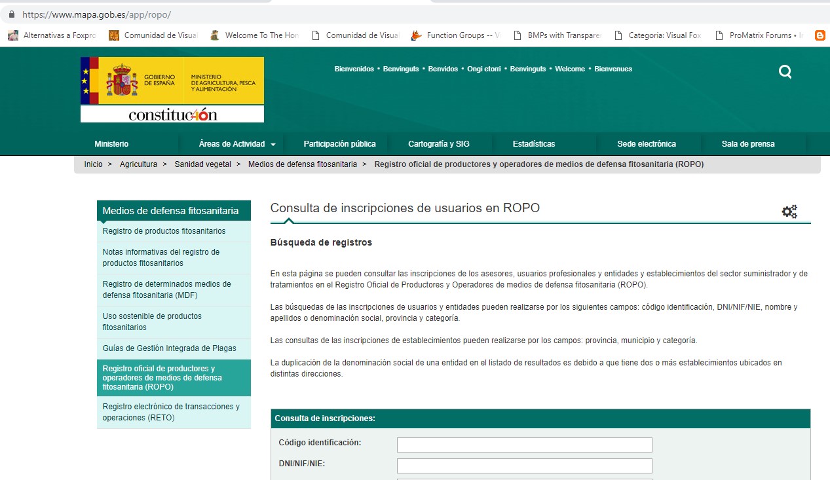Click the favicon of Alternativas a Foxpro bookmark
The image size is (830, 480).
point(12,35)
